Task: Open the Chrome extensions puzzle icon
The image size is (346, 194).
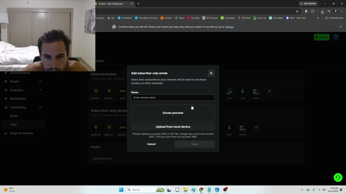Action: (x=313, y=11)
